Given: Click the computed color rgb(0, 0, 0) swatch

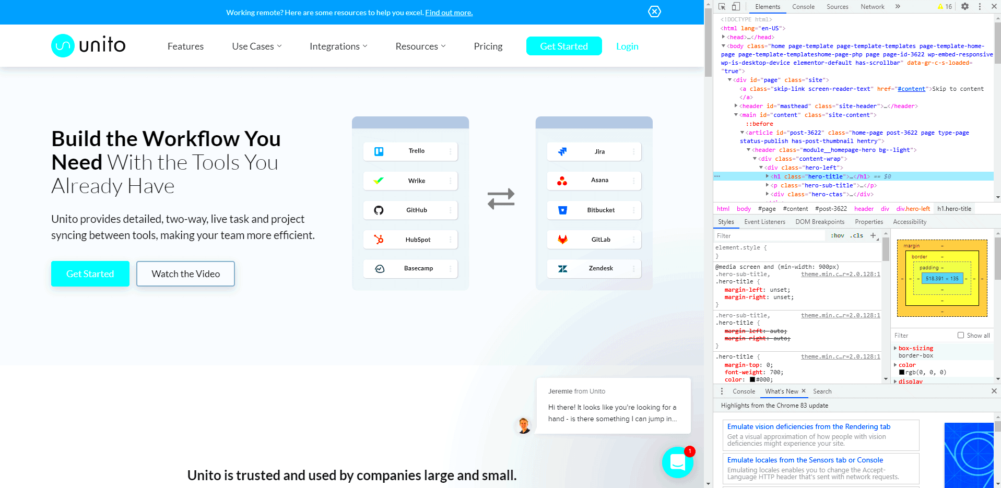Looking at the screenshot, I should [x=902, y=372].
